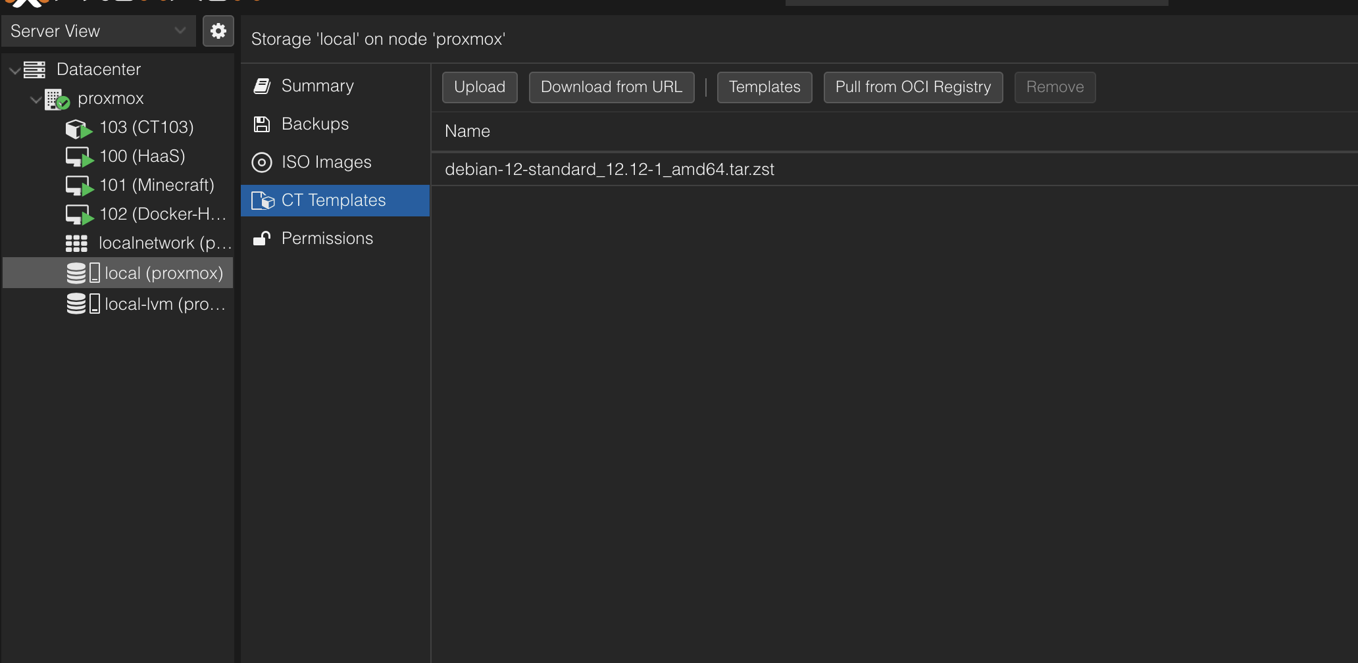Select the debian-12-standard template row
Image resolution: width=1358 pixels, height=663 pixels.
click(609, 170)
